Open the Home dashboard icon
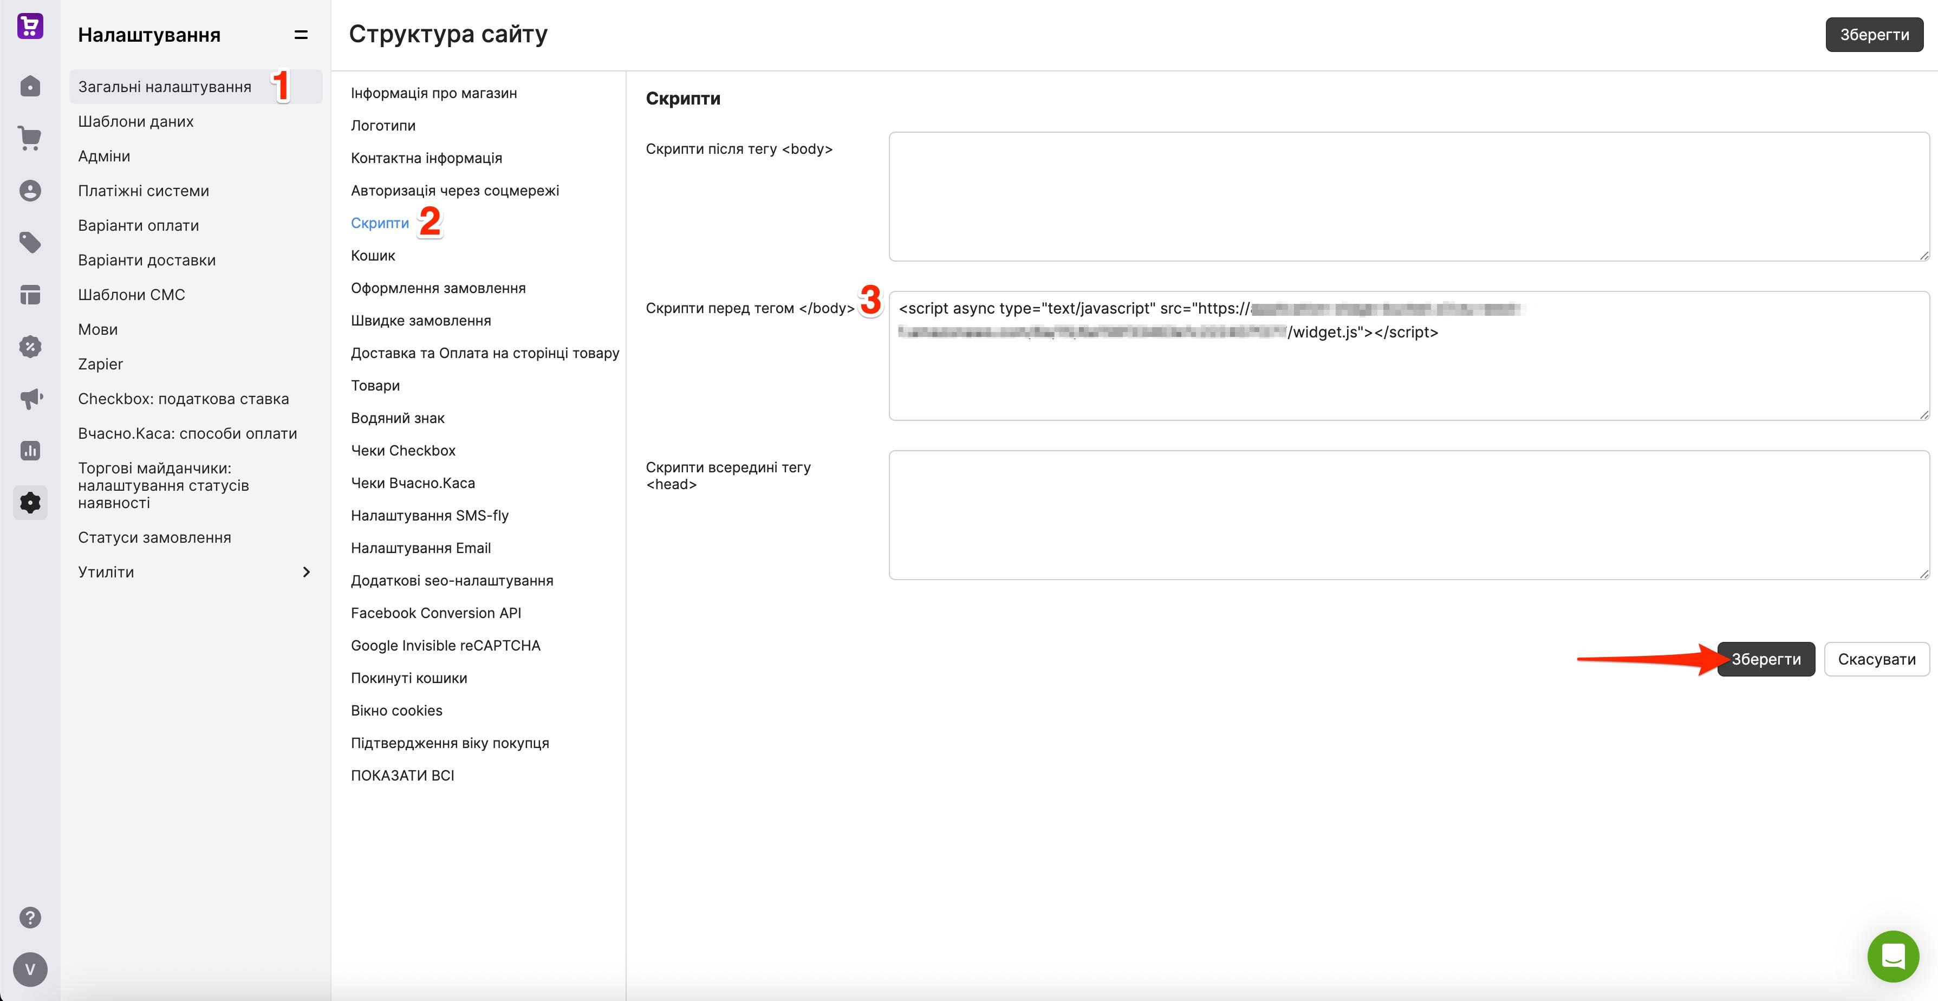1938x1001 pixels. pyautogui.click(x=30, y=87)
